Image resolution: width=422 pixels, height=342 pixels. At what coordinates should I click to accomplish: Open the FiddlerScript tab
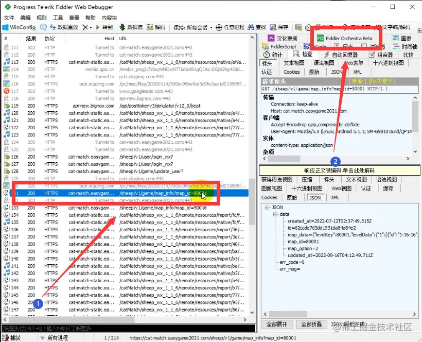(x=279, y=46)
